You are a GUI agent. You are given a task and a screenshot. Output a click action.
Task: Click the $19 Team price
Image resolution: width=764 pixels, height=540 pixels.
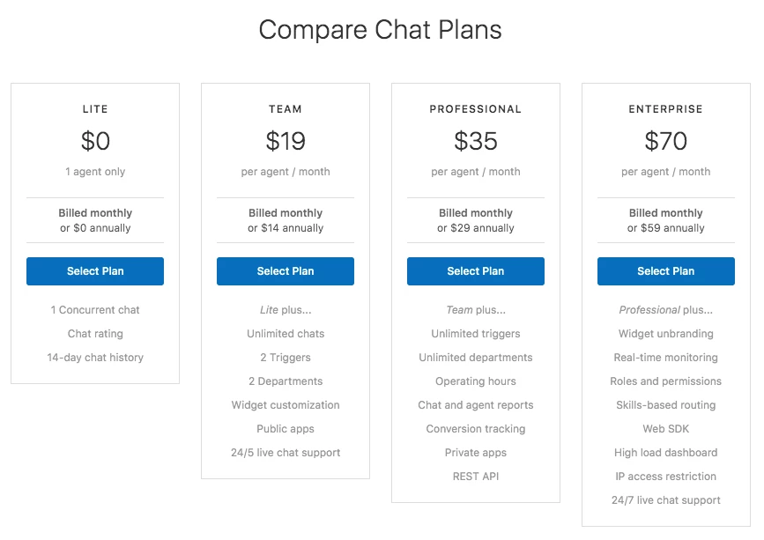286,141
